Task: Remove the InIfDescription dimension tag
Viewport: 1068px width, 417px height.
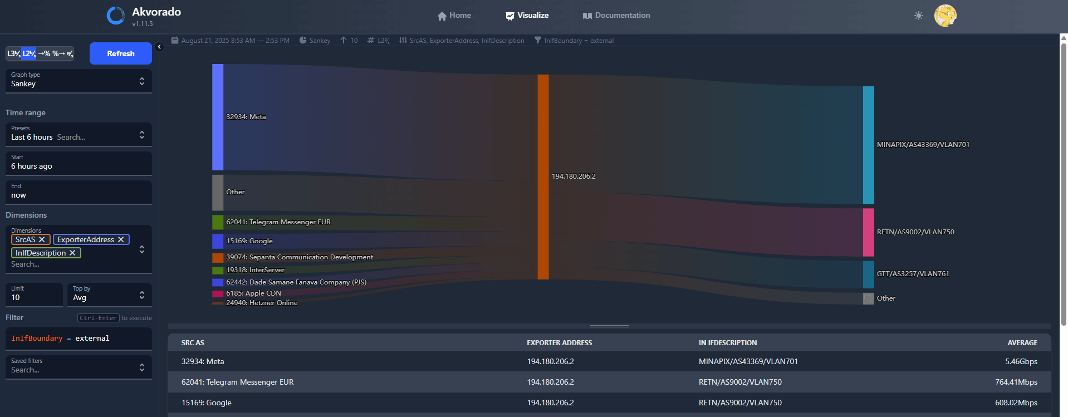Action: coord(72,253)
